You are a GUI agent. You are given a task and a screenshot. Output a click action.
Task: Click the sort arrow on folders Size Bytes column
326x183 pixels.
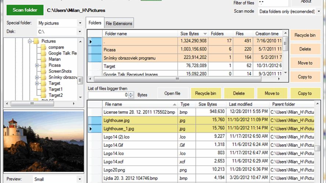(x=205, y=34)
